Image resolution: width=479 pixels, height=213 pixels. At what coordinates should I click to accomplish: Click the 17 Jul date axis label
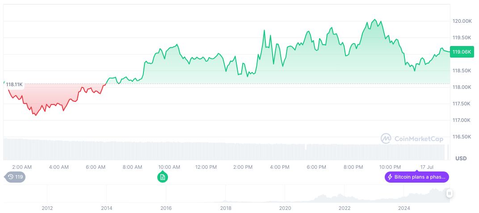tap(427, 167)
